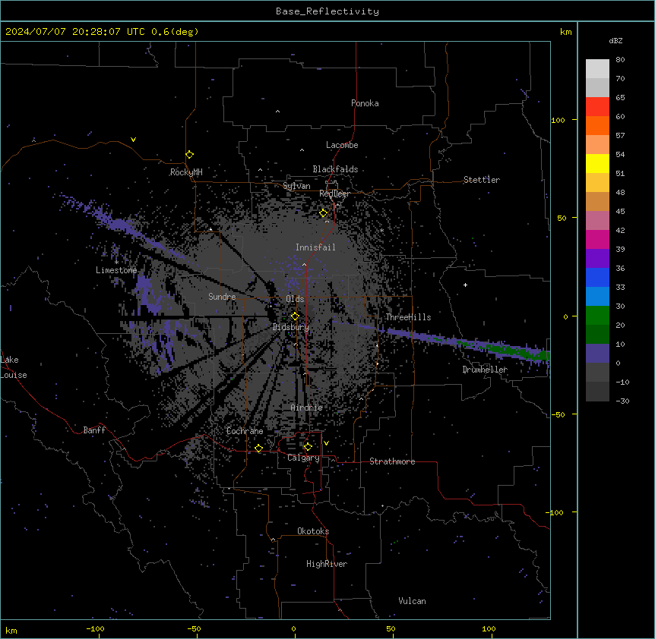The width and height of the screenshot is (655, 639).
Task: Click the 50 tick label on the right axis
Action: coord(562,218)
